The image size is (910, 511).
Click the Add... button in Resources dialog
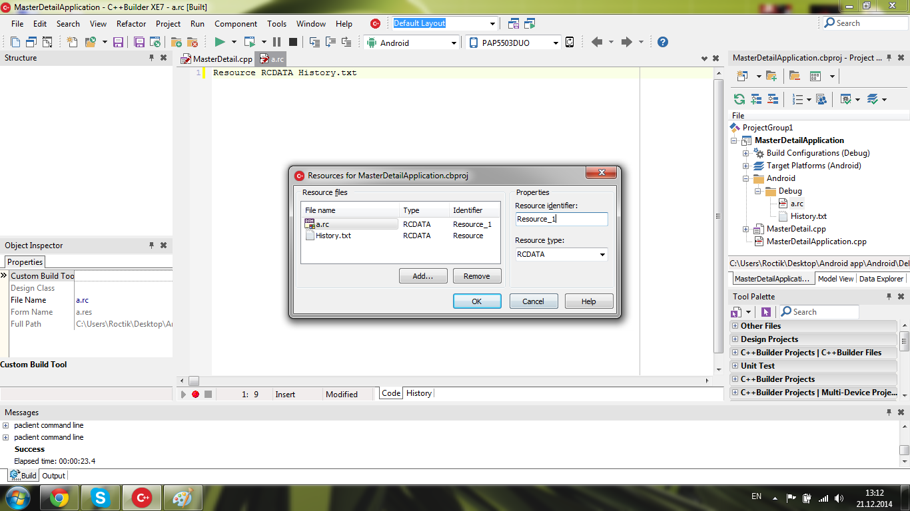coord(423,276)
